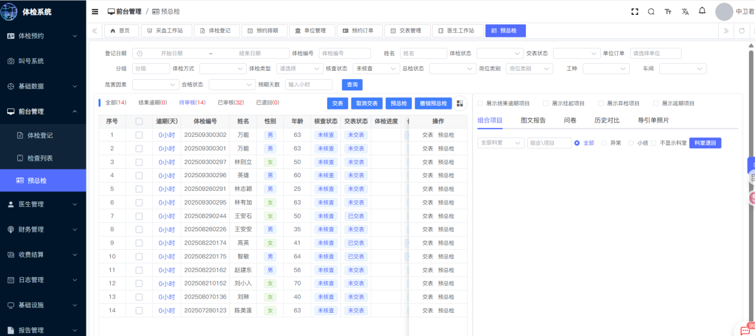The height and width of the screenshot is (336, 755).
Task: Select the 异常 radio button
Action: (x=604, y=143)
